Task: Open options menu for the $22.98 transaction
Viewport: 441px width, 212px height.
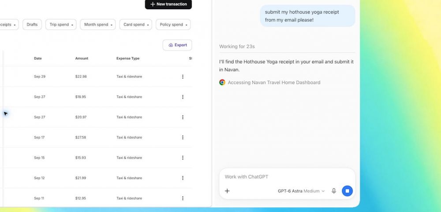Action: tap(183, 77)
